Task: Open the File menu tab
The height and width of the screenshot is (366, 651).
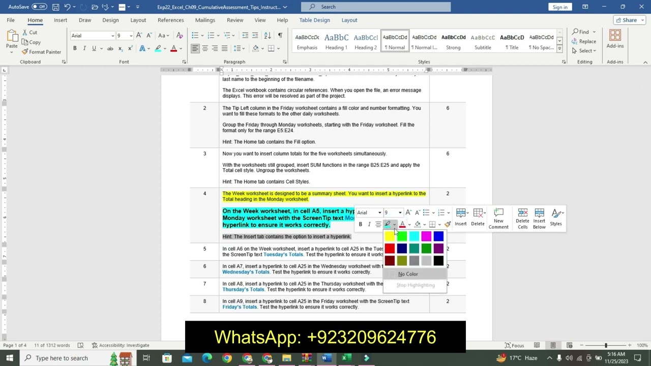Action: [x=11, y=20]
